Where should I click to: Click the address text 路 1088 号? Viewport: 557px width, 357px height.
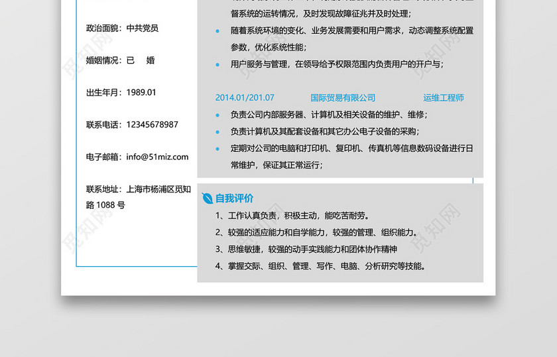coord(105,205)
